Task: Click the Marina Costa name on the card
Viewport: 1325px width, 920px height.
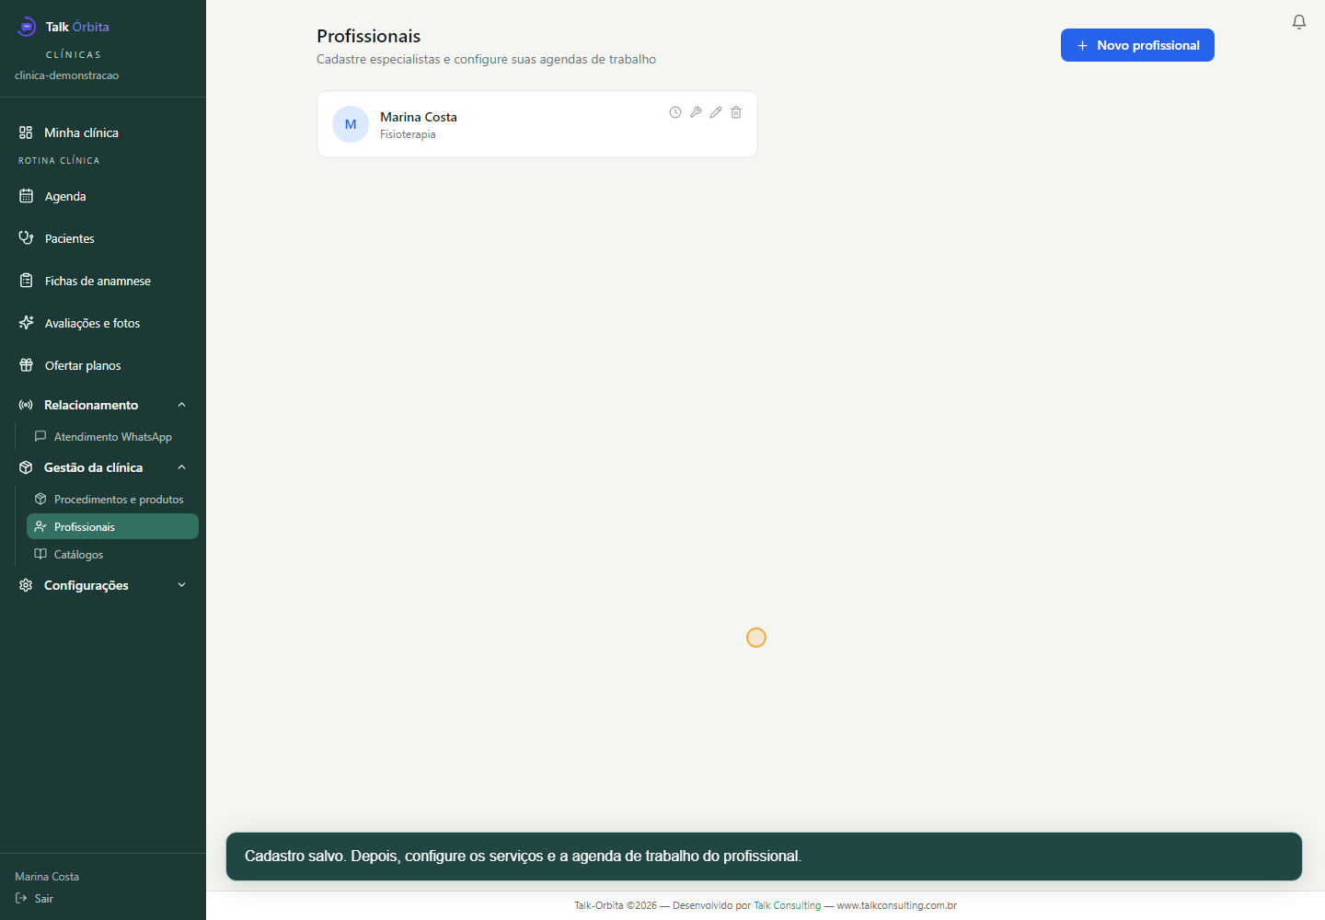Action: pyautogui.click(x=419, y=117)
